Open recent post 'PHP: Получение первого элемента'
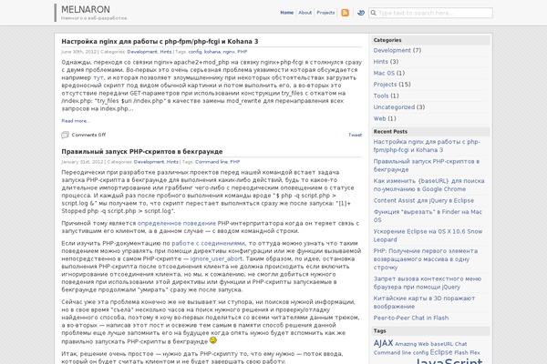This screenshot has height=364, width=547. [x=426, y=259]
